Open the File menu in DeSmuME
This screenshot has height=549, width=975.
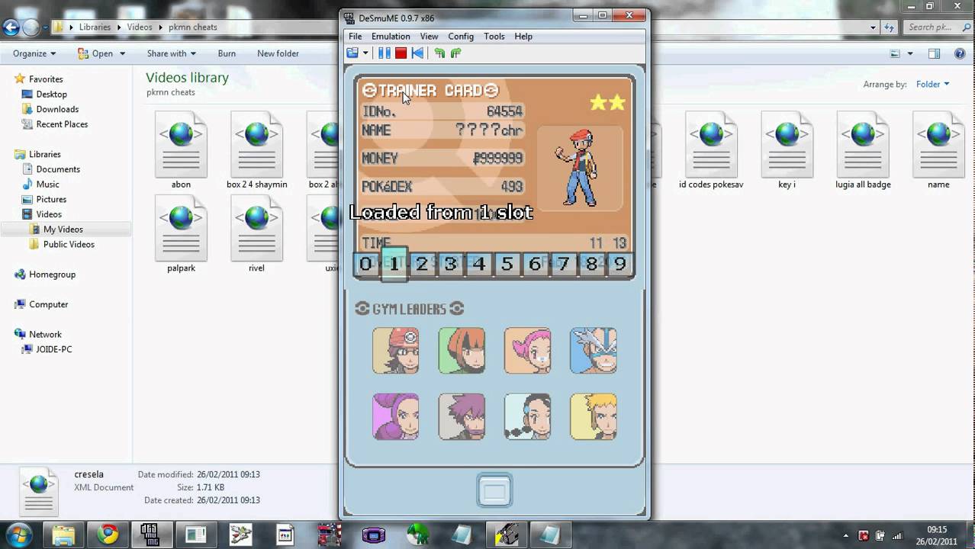[356, 36]
